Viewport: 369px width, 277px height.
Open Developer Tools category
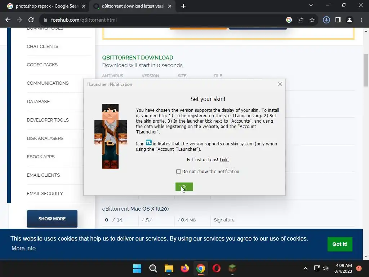click(x=48, y=120)
